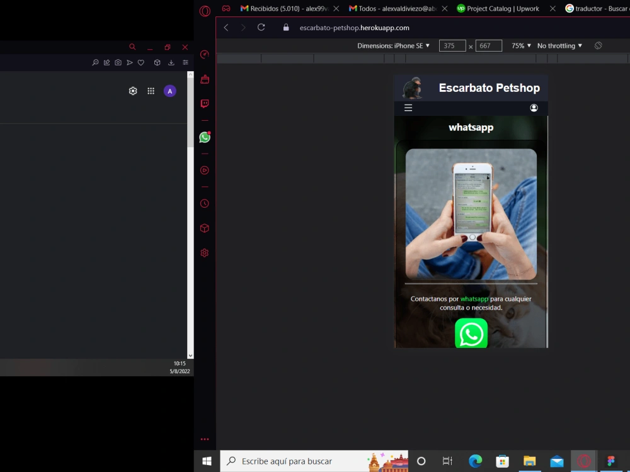Close the Recibidos Gmail tab

tap(336, 8)
